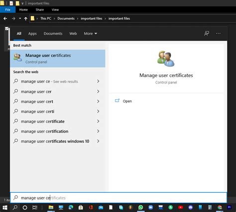This screenshot has height=212, width=236.
Task: Open the Home ribbon tab
Action: click(23, 10)
